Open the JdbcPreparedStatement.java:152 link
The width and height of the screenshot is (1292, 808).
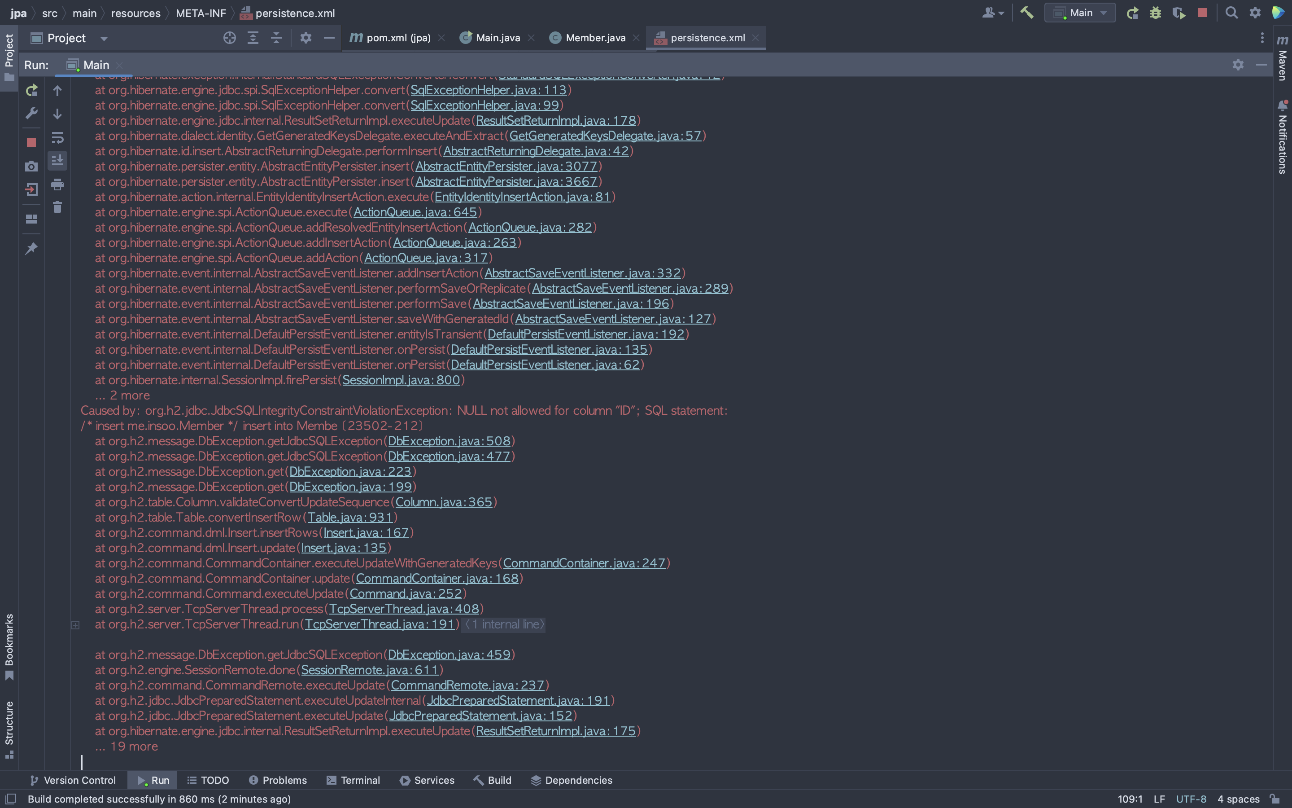tap(480, 716)
